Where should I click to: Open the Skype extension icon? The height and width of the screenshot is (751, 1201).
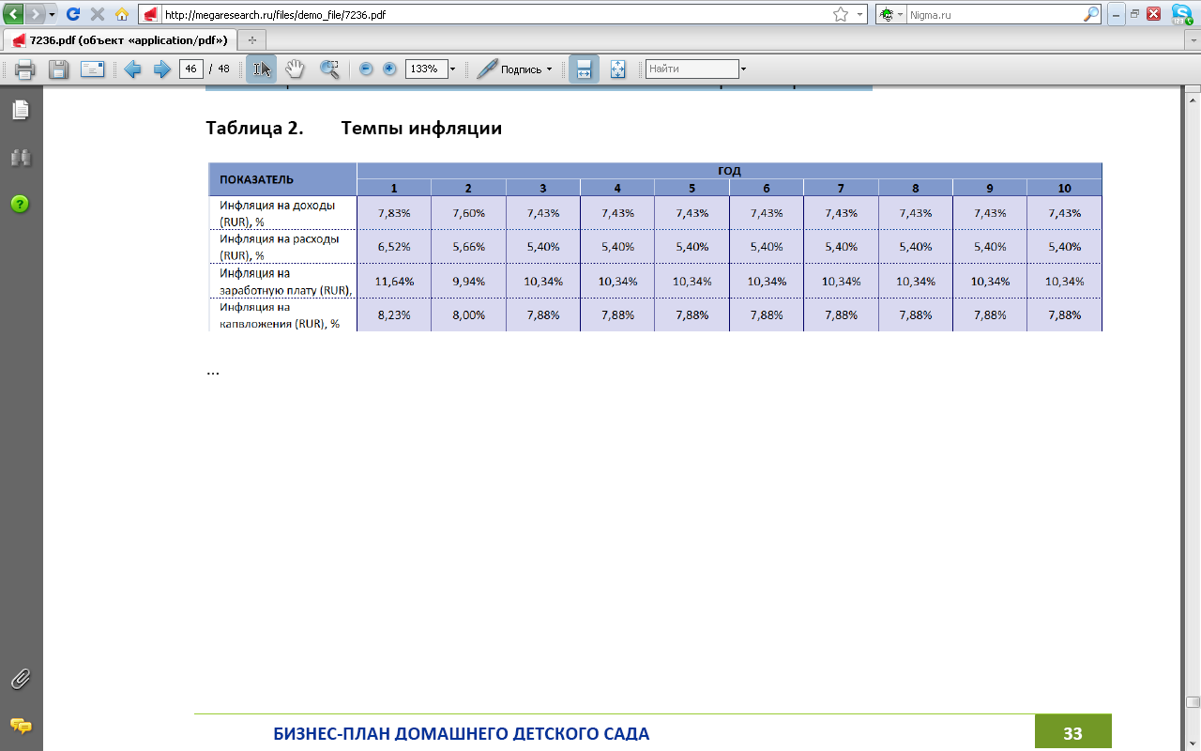click(x=1182, y=13)
